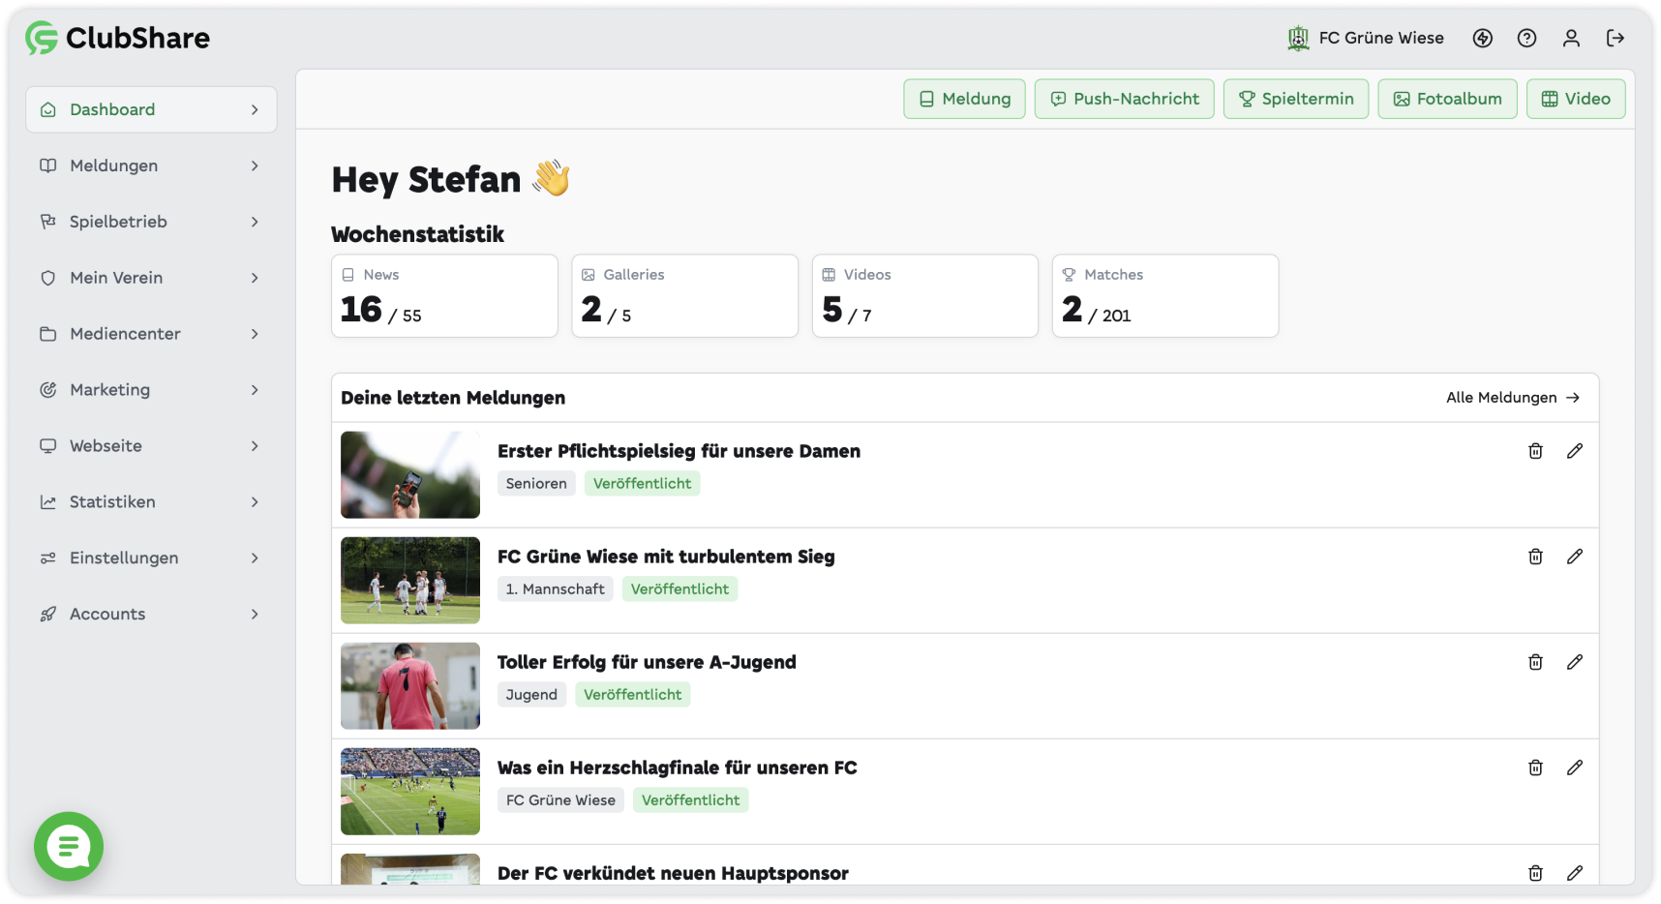Screen dimensions: 1661x904
Task: Expand the Mein Verein chevron
Action: pos(255,278)
